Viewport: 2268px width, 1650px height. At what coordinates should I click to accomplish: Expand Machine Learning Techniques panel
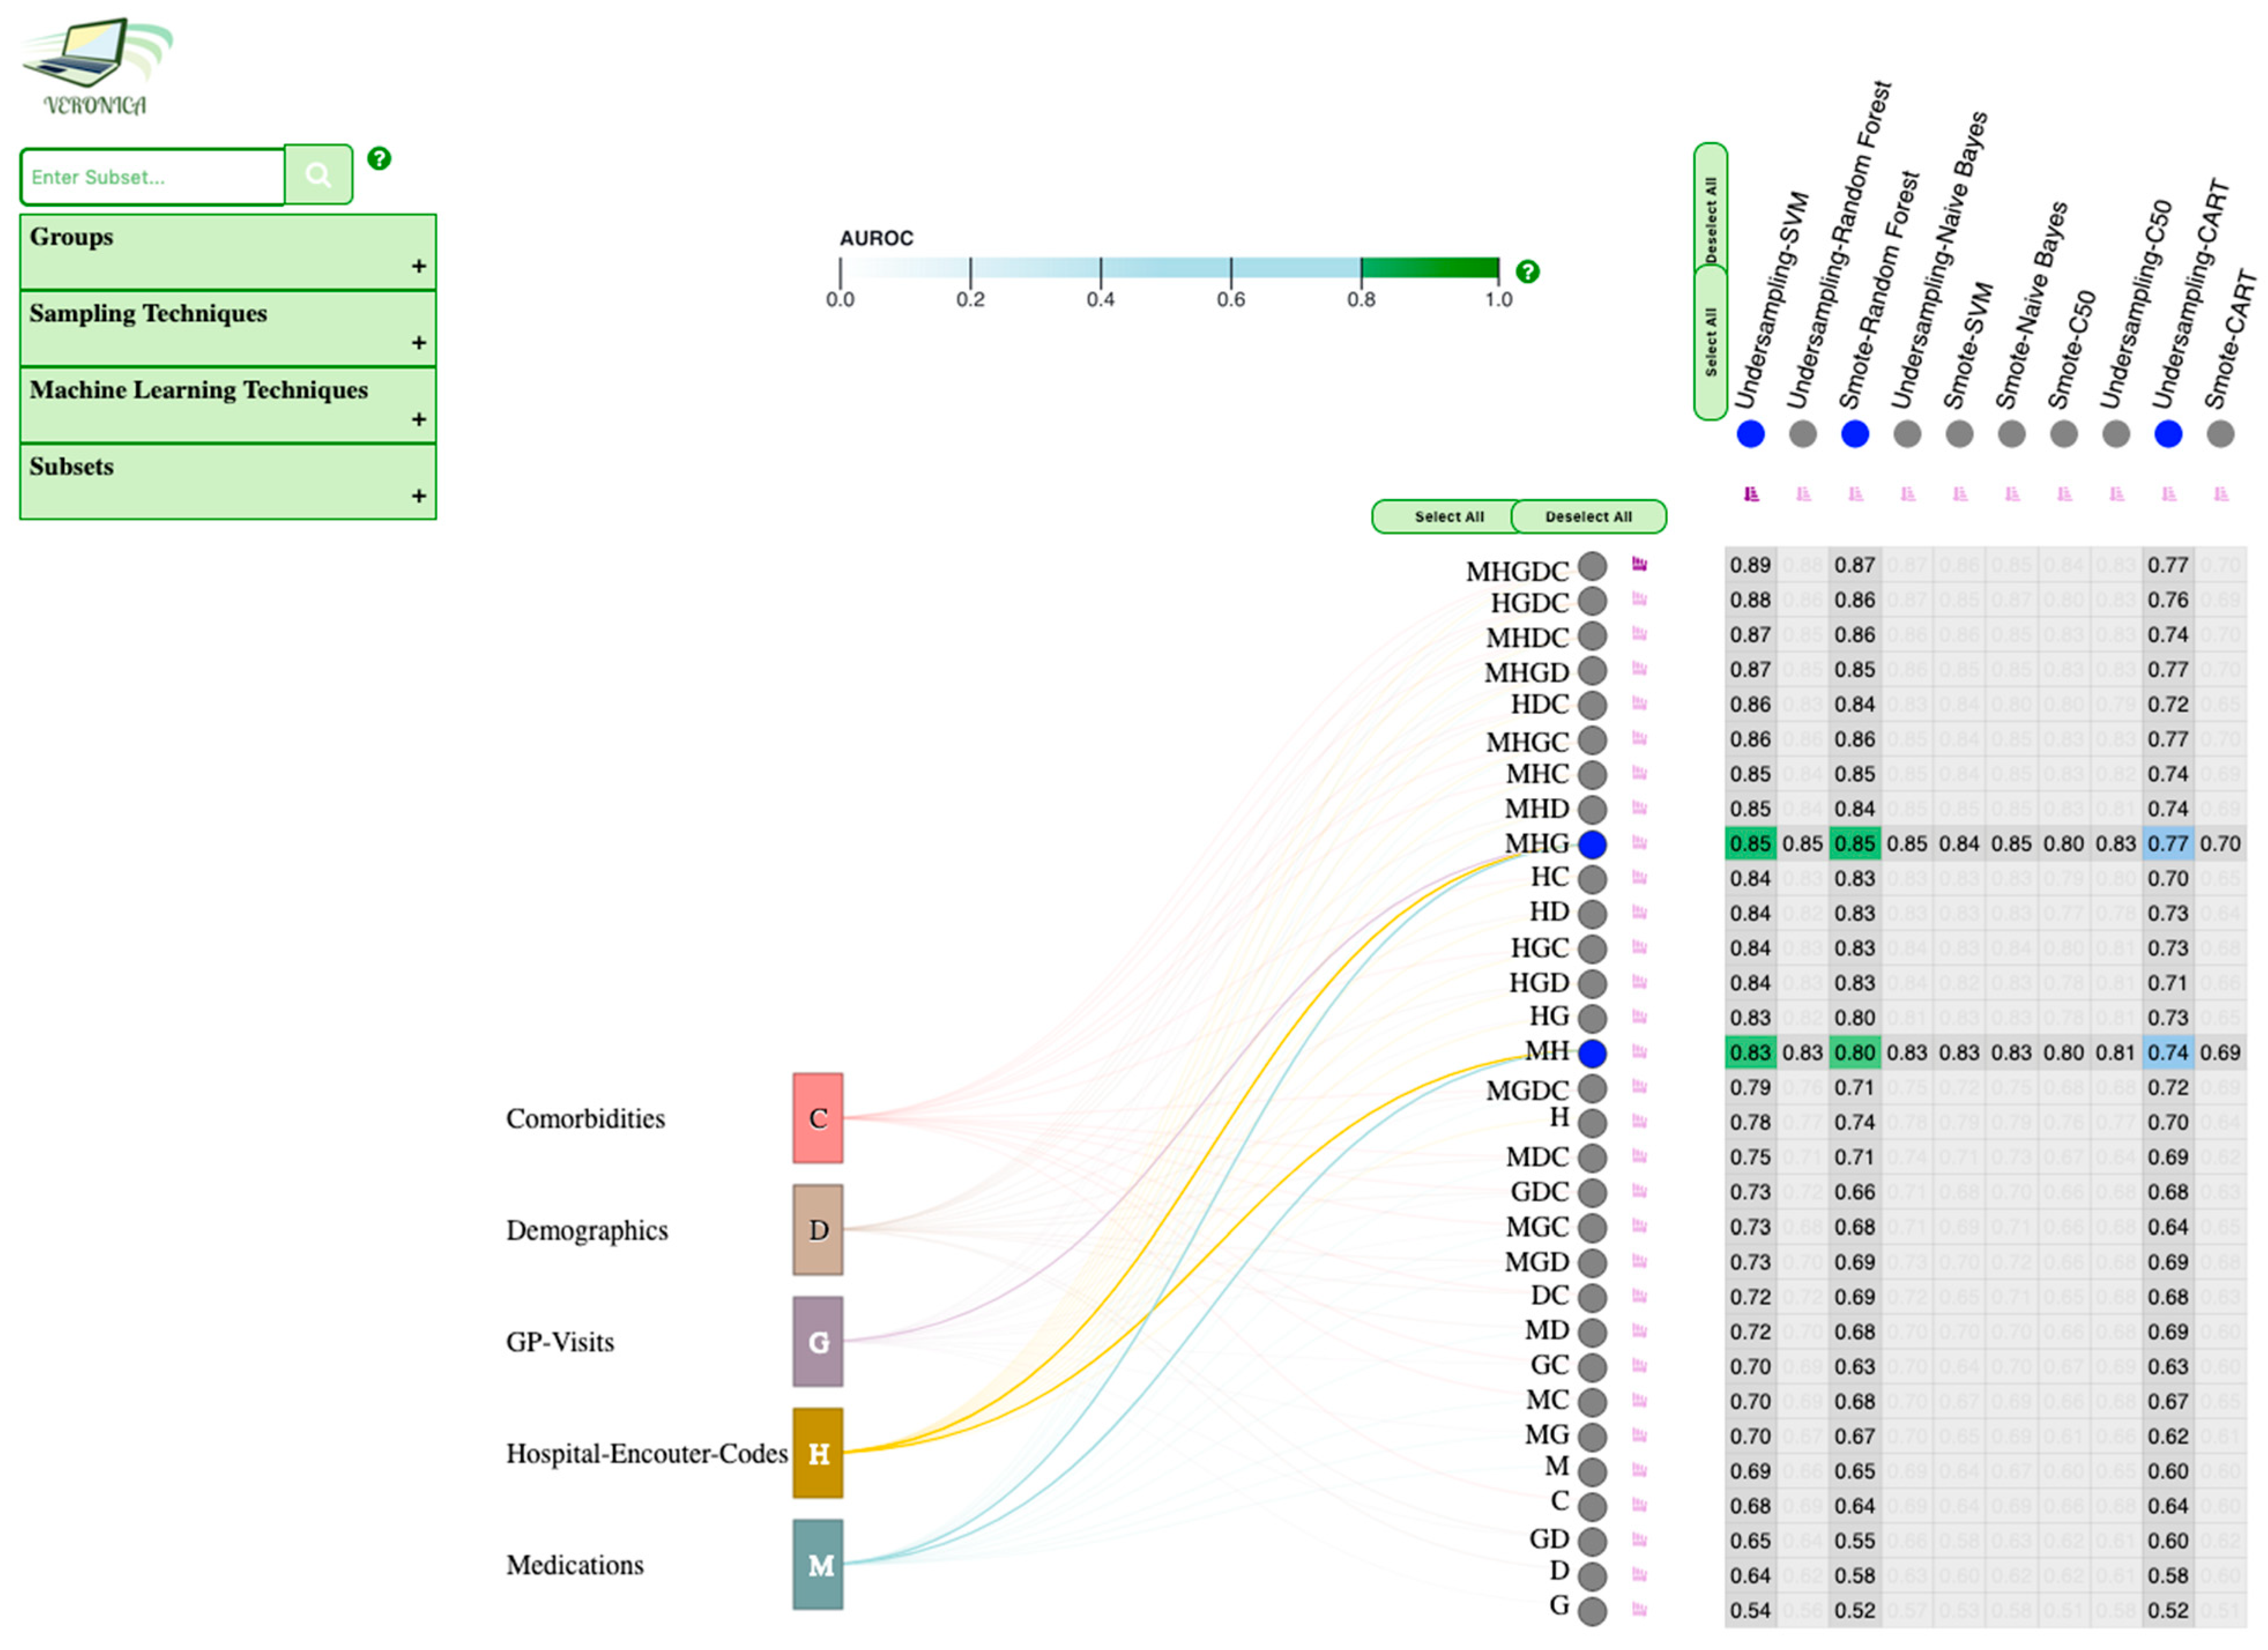(x=419, y=419)
